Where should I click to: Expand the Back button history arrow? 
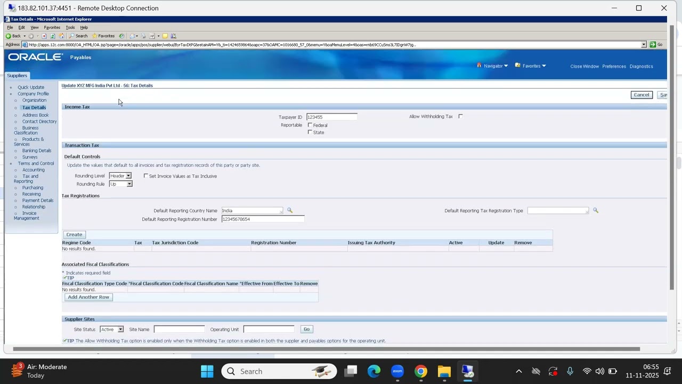(24, 36)
